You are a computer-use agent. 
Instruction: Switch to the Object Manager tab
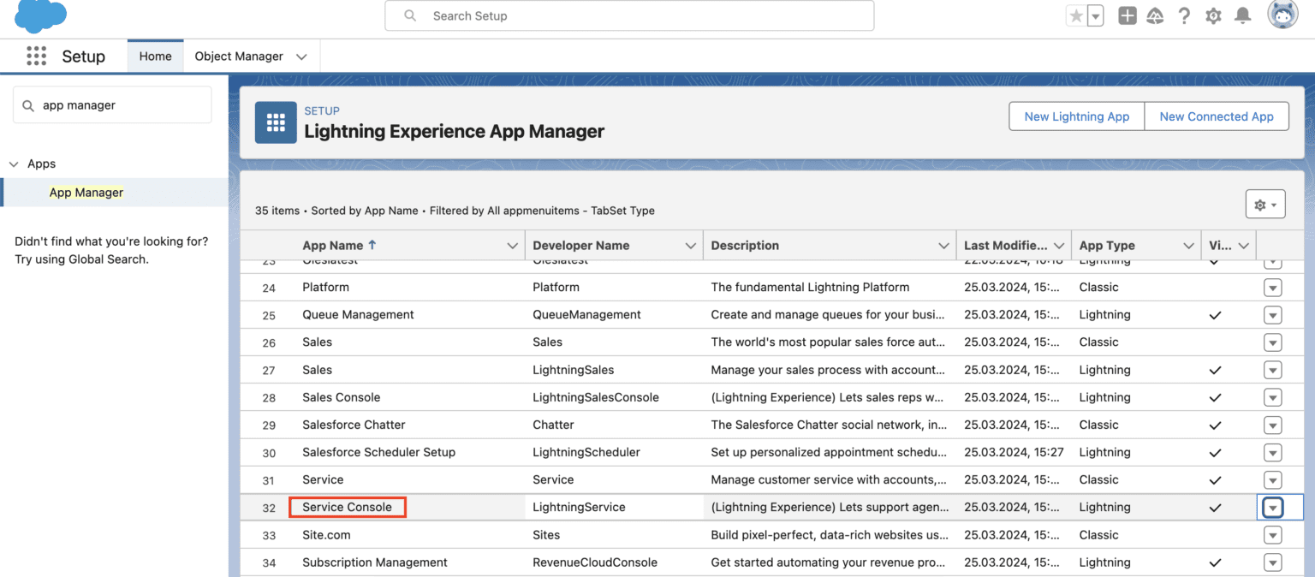pyautogui.click(x=237, y=56)
